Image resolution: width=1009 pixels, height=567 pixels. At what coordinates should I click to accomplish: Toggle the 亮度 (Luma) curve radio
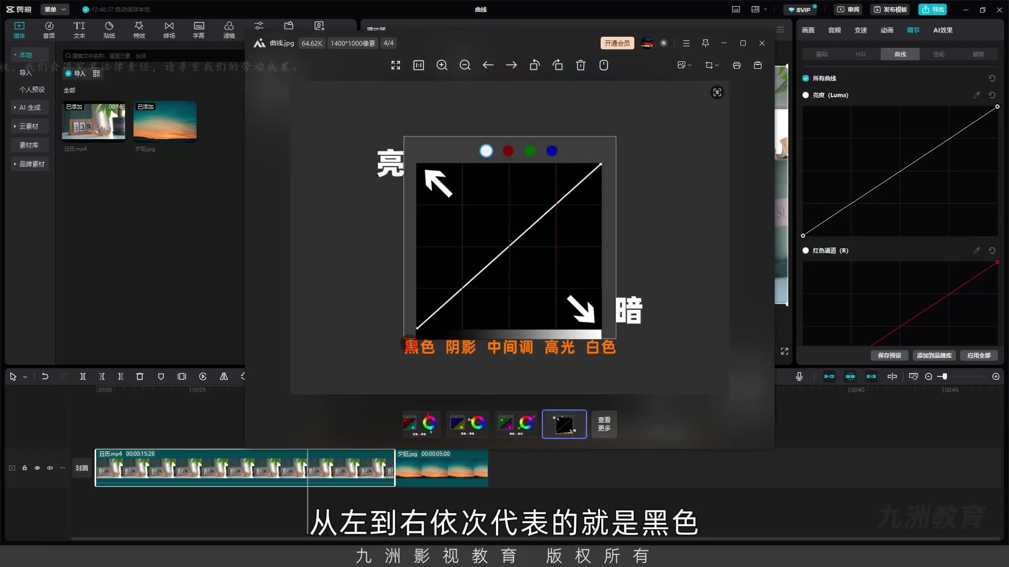(x=806, y=95)
